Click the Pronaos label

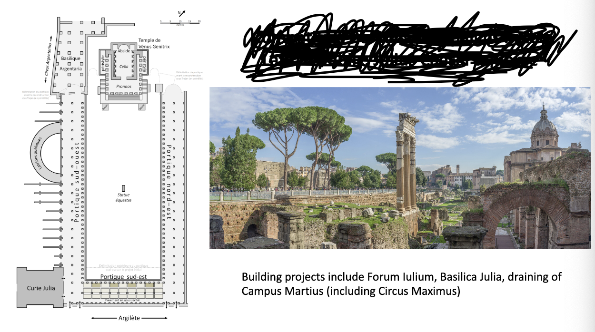124,87
